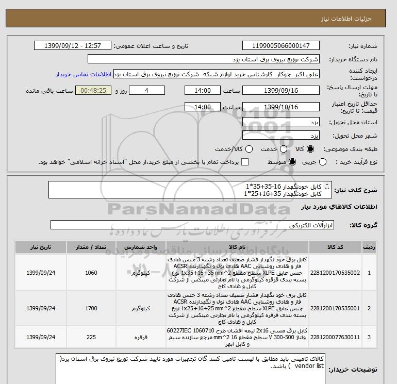Select the کالا radio button

click(x=310, y=149)
